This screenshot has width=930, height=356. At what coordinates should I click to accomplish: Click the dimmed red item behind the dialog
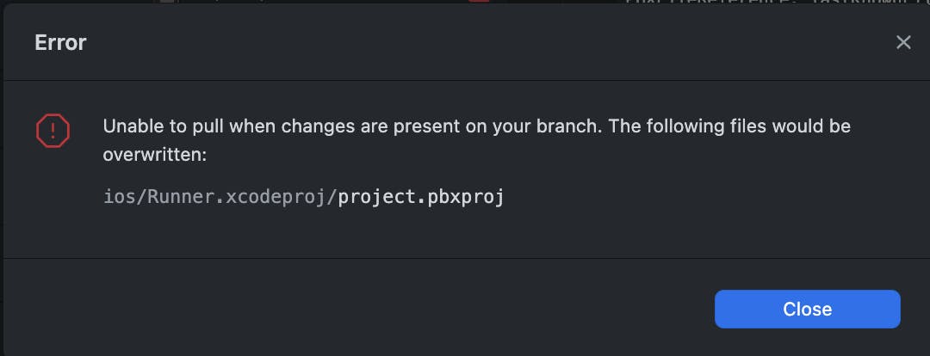point(480,1)
